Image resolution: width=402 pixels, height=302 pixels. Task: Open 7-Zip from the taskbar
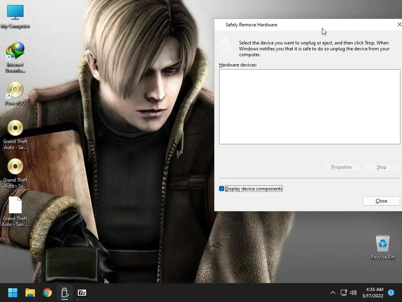click(x=82, y=293)
